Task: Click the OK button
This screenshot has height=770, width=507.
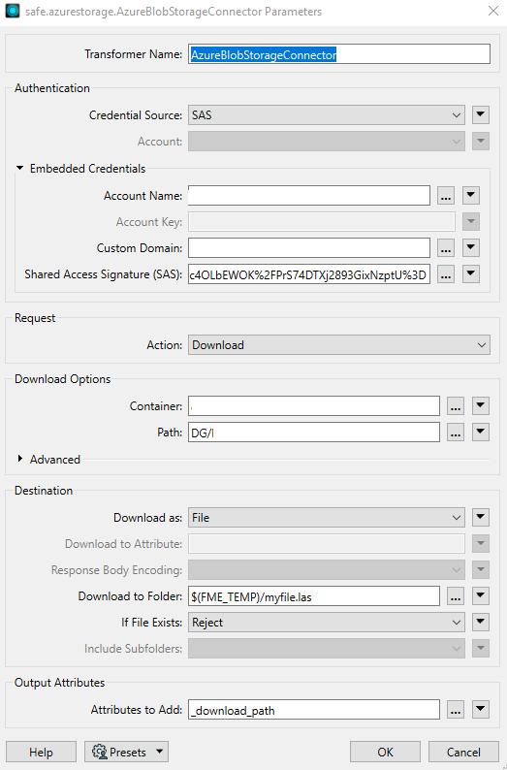Action: [385, 752]
